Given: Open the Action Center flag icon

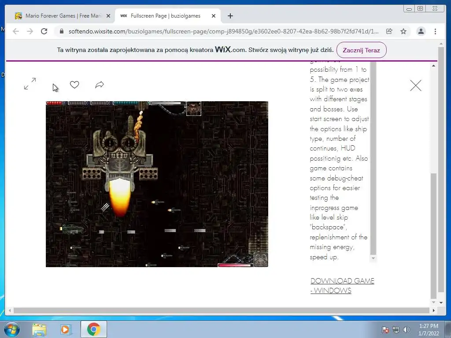Looking at the screenshot, I should [385, 330].
